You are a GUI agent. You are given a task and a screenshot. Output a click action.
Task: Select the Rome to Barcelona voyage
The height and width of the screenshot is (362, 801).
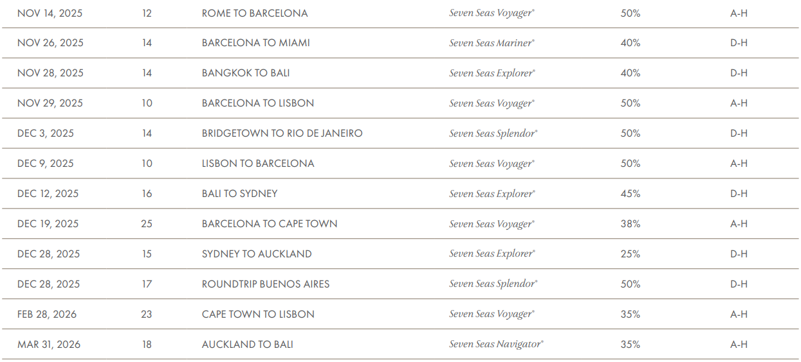(x=255, y=13)
